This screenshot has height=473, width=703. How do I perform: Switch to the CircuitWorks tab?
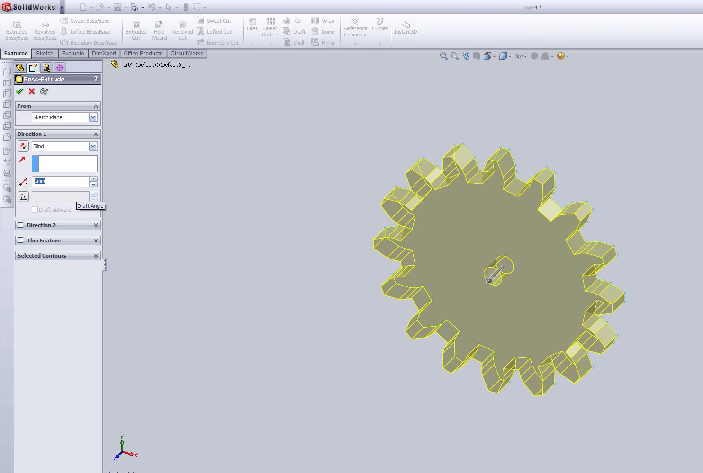187,54
